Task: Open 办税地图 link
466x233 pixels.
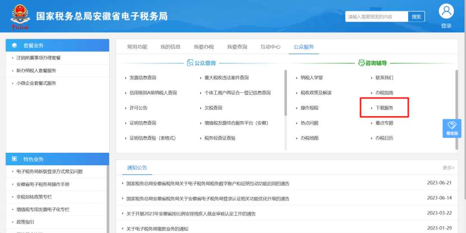Action: 309,138
